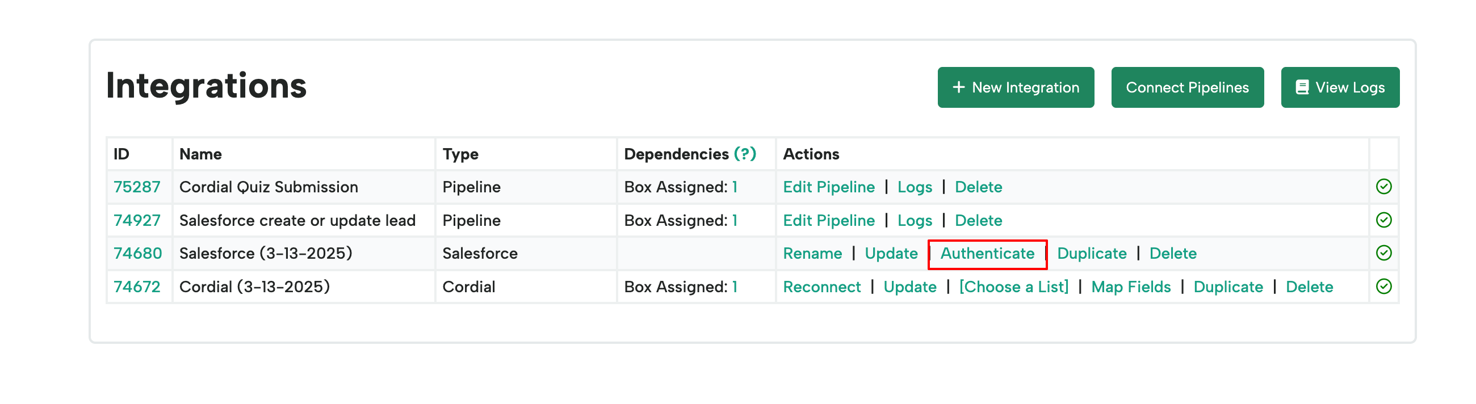Click [Choose a List] for Cordial

pyautogui.click(x=1013, y=287)
